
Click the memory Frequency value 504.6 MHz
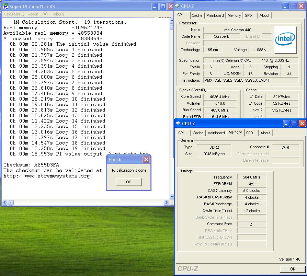(252, 177)
